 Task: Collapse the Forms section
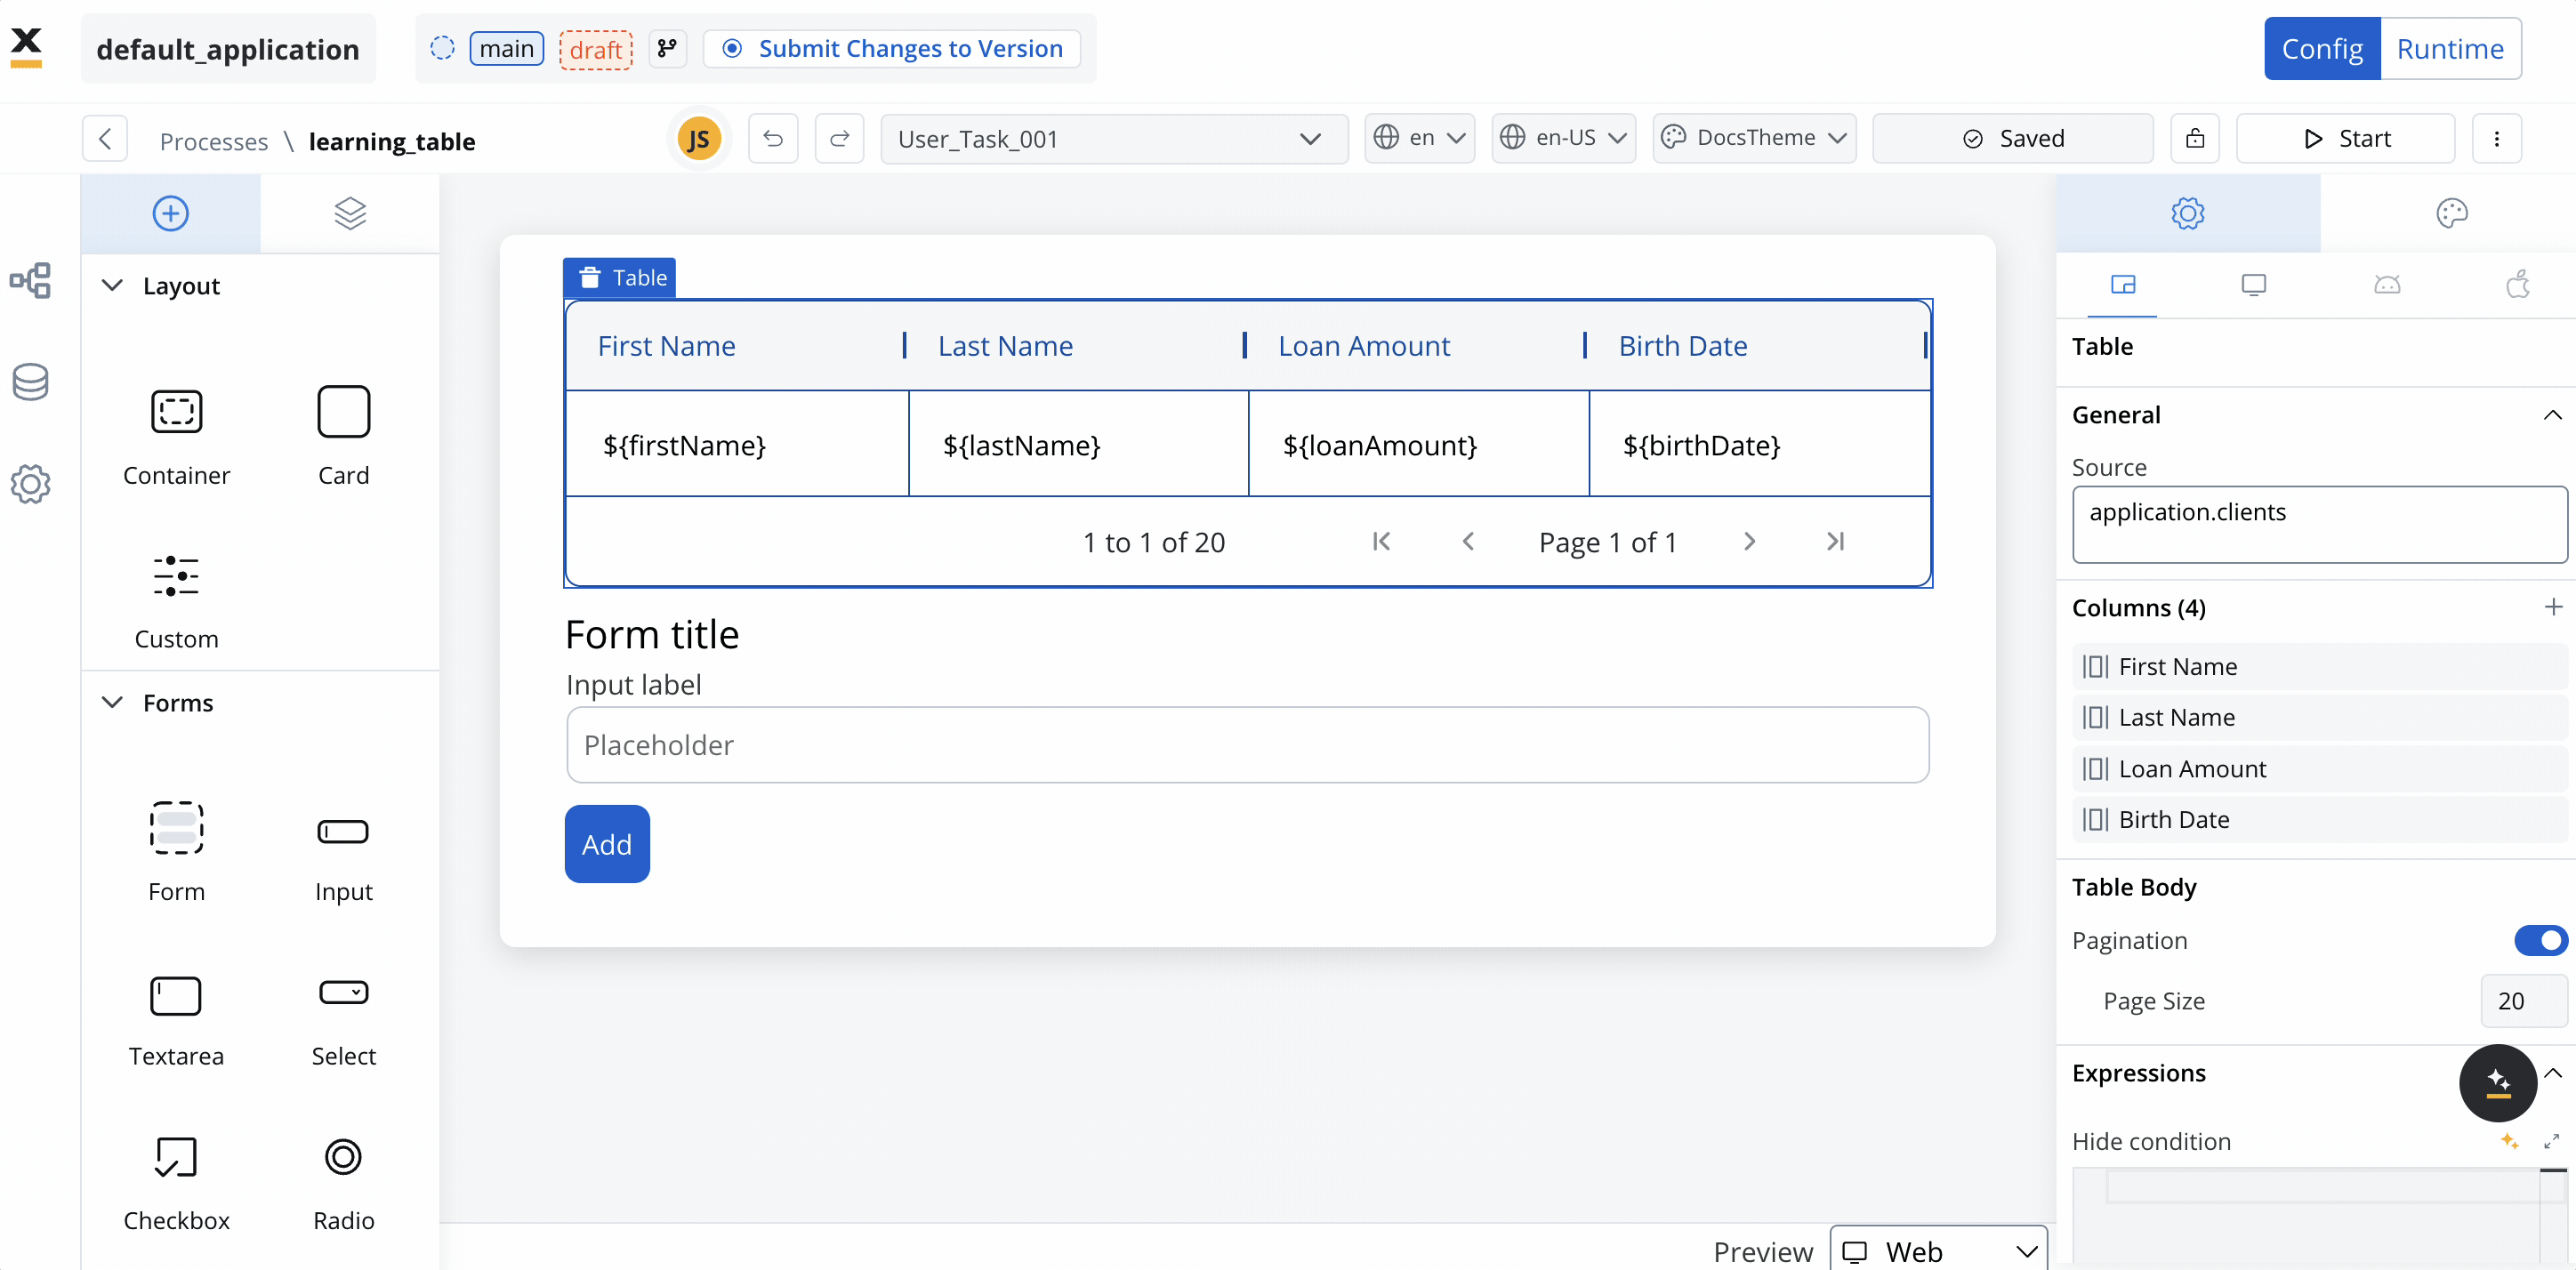[112, 702]
